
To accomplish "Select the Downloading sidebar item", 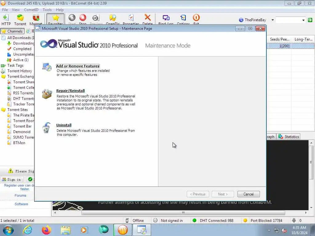I will pyautogui.click(x=21, y=43).
